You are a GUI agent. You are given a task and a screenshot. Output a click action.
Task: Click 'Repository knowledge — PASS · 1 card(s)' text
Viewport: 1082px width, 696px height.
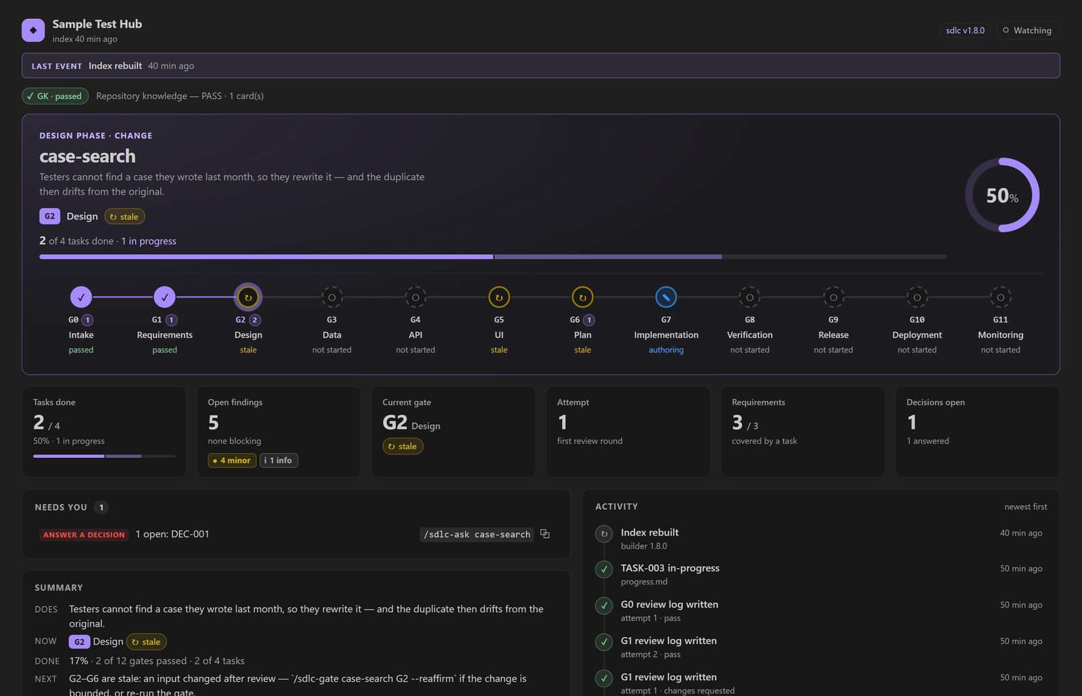[180, 96]
